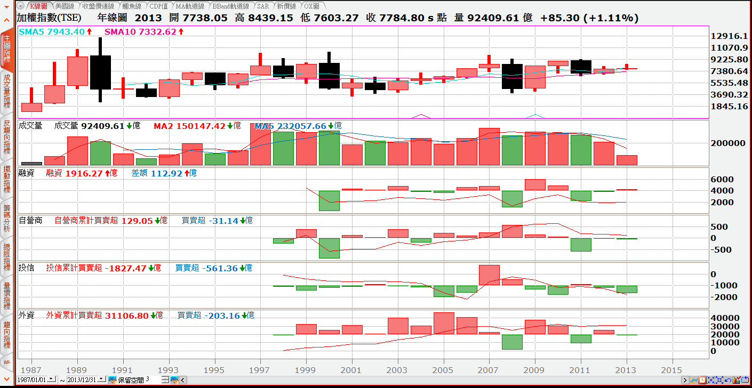The image size is (752, 388).
Task: Click the shrink-arrows zoom out icon
Action: click(x=711, y=380)
